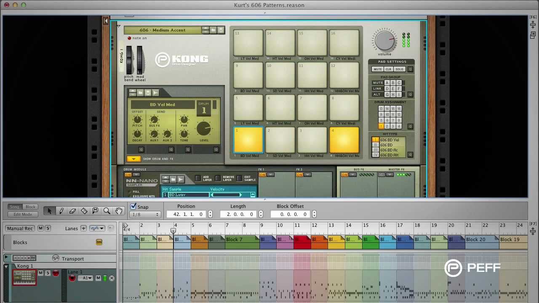Image resolution: width=539 pixels, height=303 pixels.
Task: Open the Snap value 1/8 dropdown
Action: [146, 215]
